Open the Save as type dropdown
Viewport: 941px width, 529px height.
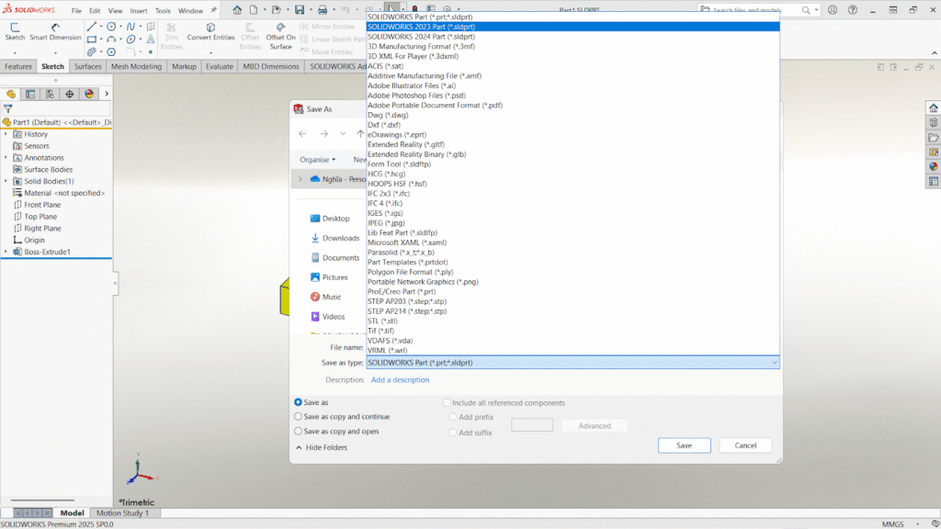[573, 362]
